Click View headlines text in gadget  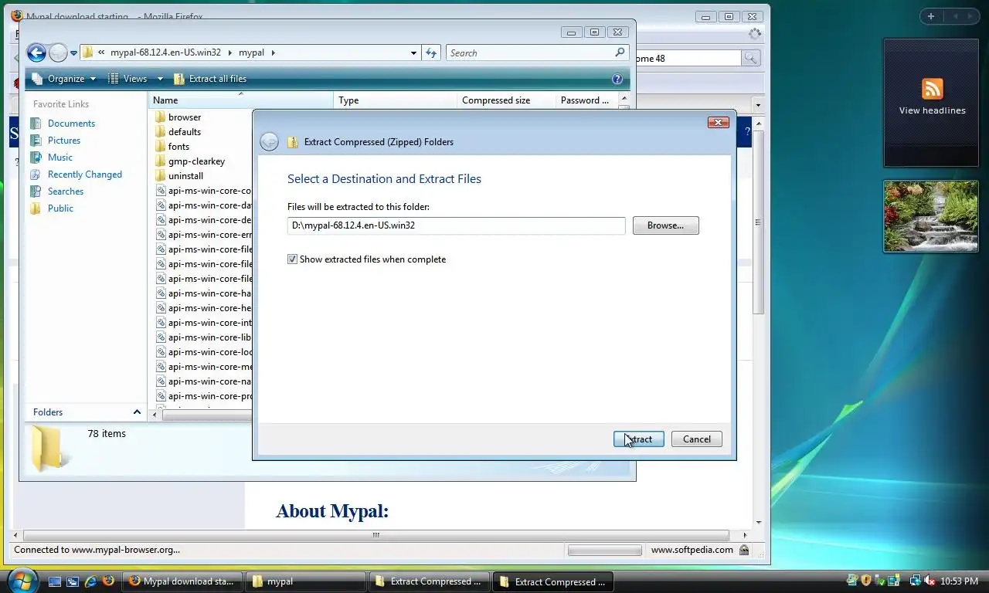point(932,110)
